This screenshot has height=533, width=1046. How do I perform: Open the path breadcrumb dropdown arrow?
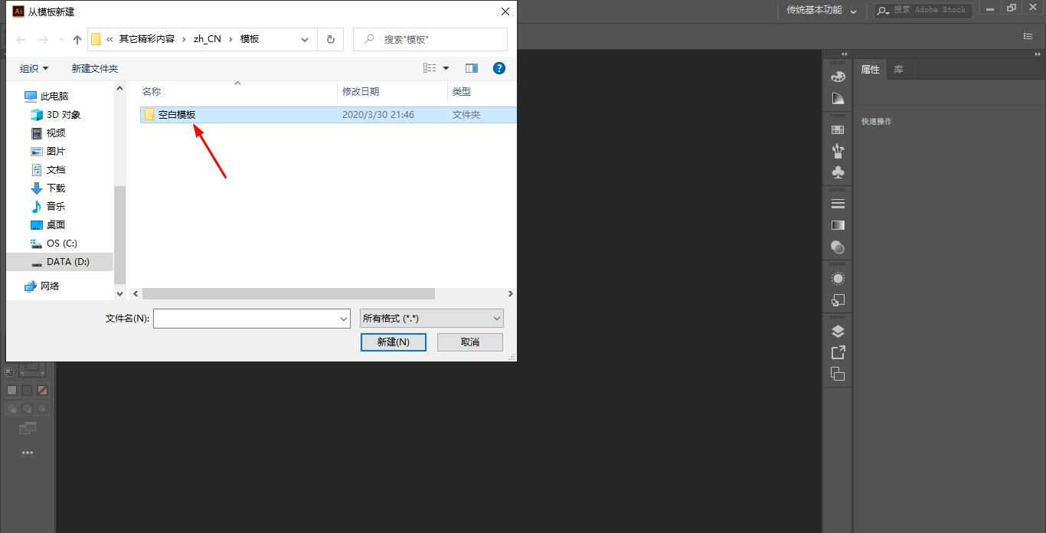[x=305, y=39]
